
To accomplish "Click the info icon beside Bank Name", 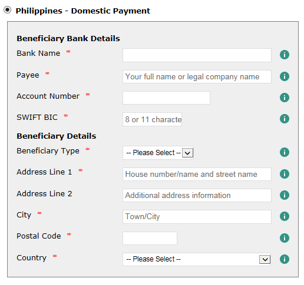I will coord(285,55).
